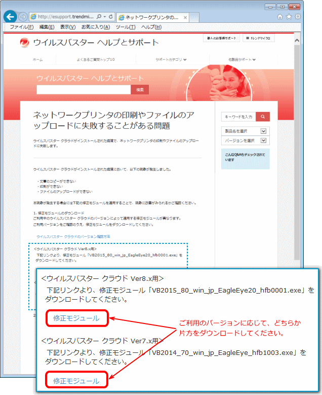
Task: Close the ネットワークプリンタの tab
Action: [x=185, y=17]
